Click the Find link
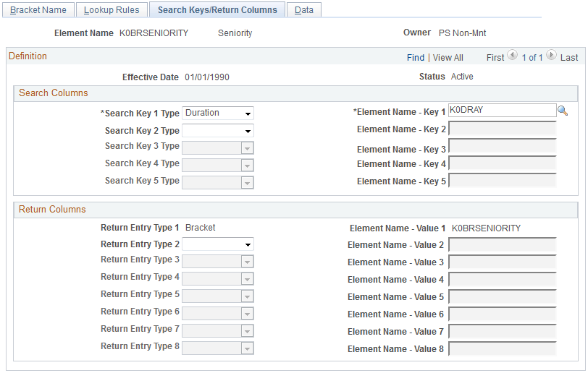Image resolution: width=588 pixels, height=373 pixels. 416,58
